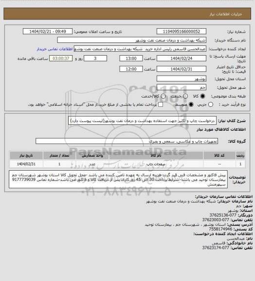255x281 pixels.
Task: Click the delivery city field جم
Action: pos(182,87)
